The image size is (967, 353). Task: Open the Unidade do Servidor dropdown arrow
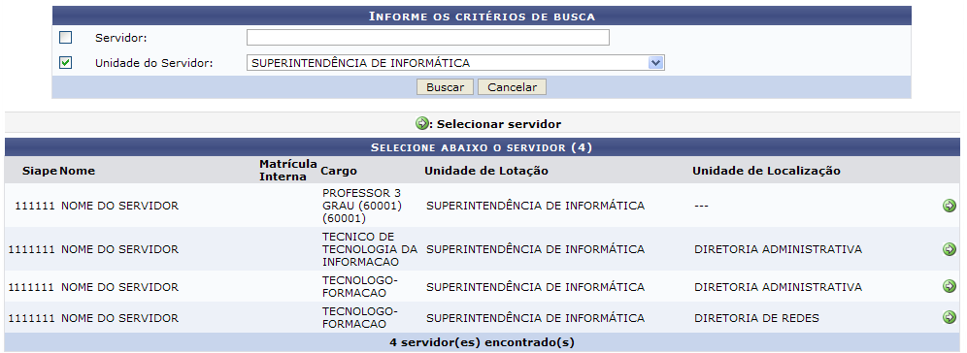point(655,63)
